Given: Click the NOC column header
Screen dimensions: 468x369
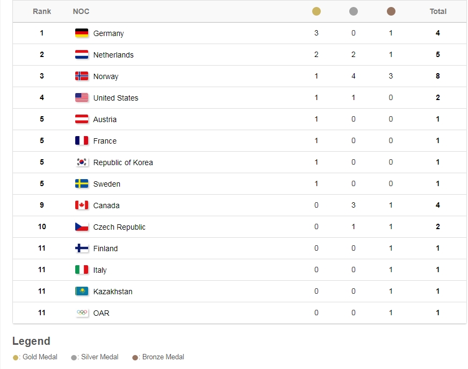Looking at the screenshot, I should (x=81, y=11).
